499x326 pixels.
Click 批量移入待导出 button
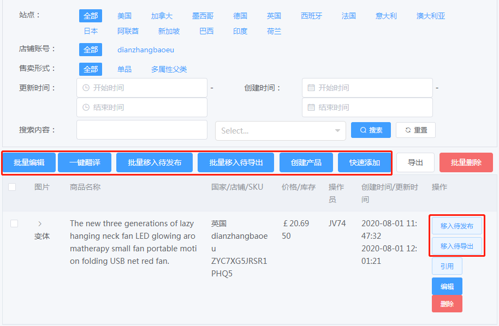[236, 162]
